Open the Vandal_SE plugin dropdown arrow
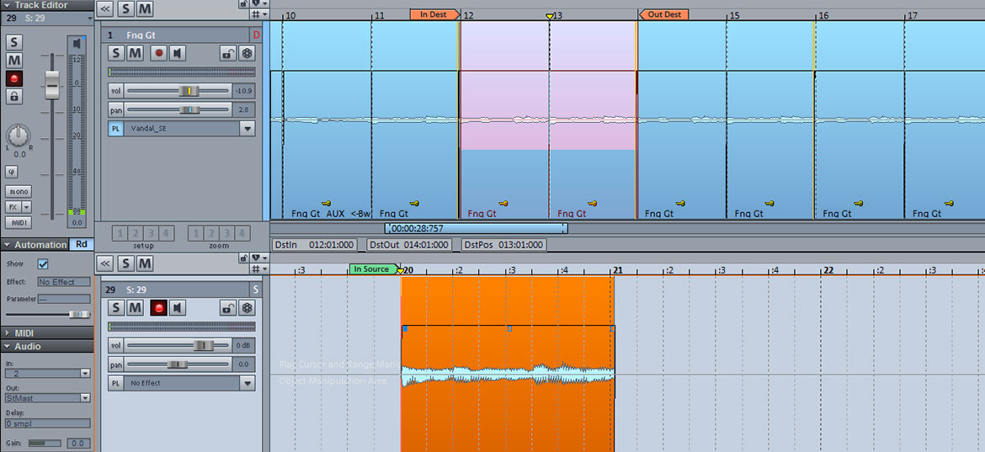 [248, 129]
